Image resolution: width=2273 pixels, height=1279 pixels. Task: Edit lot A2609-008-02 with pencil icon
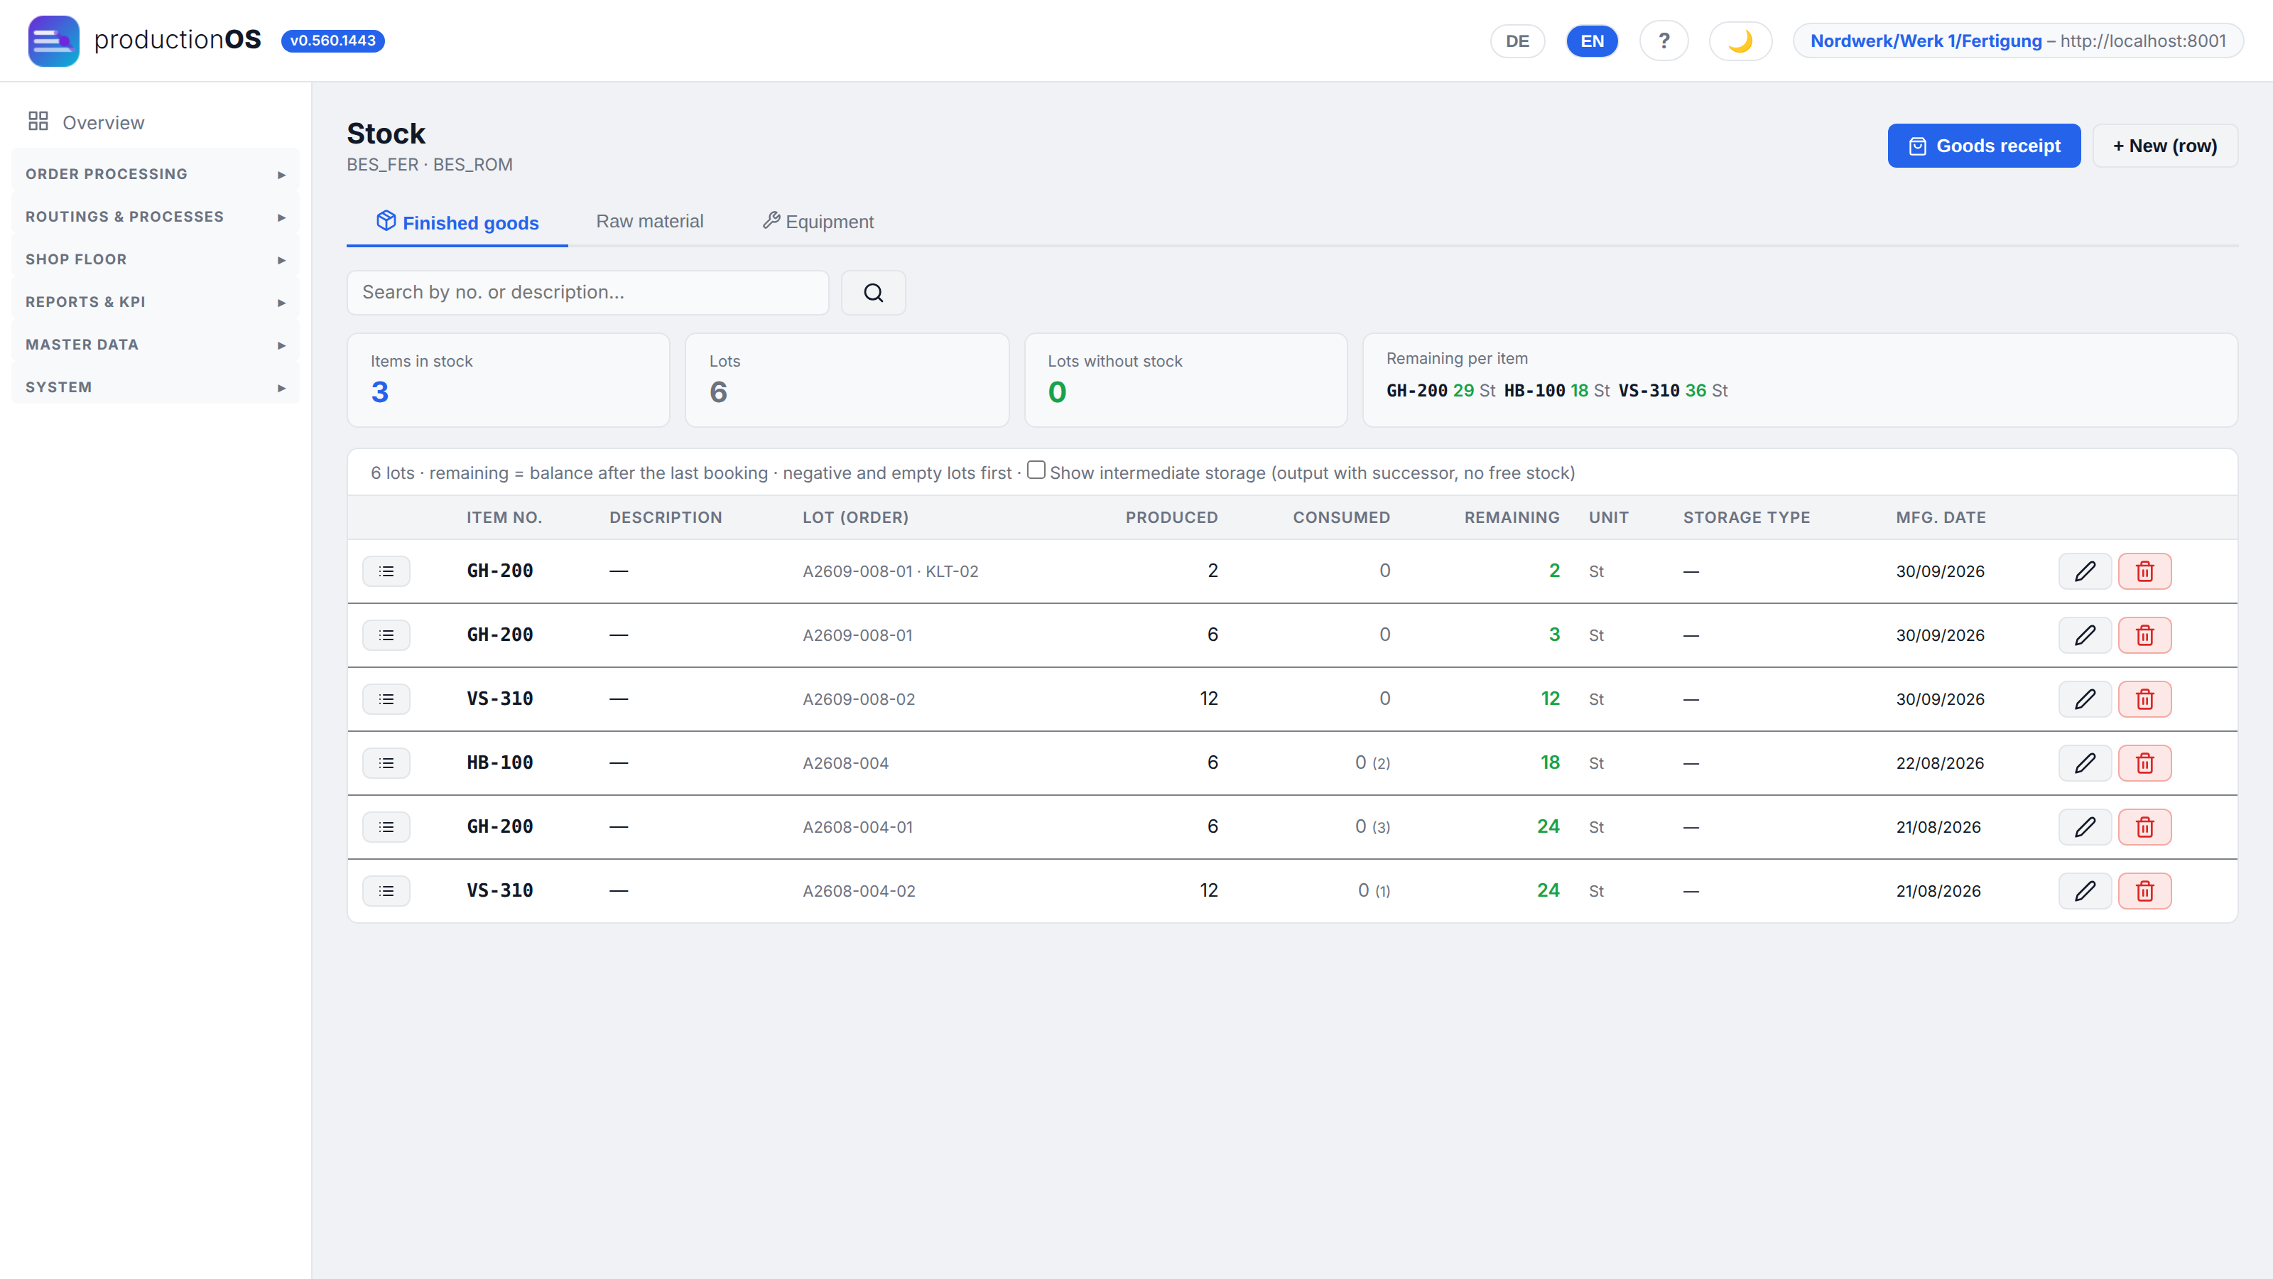(x=2084, y=699)
